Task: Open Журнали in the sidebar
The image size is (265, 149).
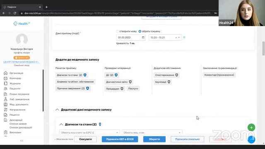Action: click(x=15, y=84)
